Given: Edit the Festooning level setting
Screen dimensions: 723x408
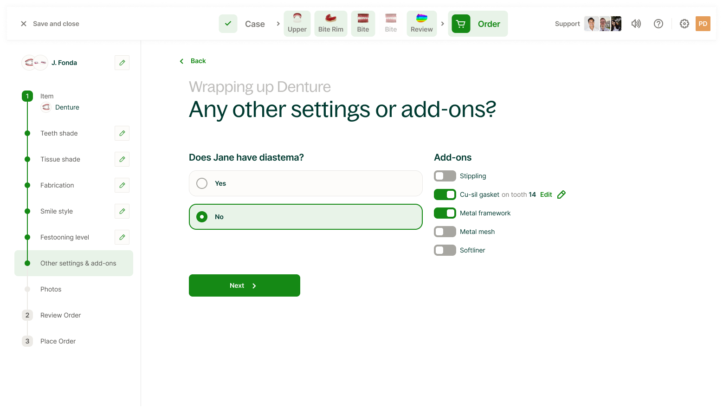Looking at the screenshot, I should pyautogui.click(x=122, y=237).
